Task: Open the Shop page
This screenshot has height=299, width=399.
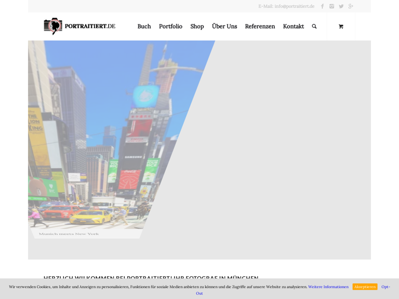Action: (197, 26)
